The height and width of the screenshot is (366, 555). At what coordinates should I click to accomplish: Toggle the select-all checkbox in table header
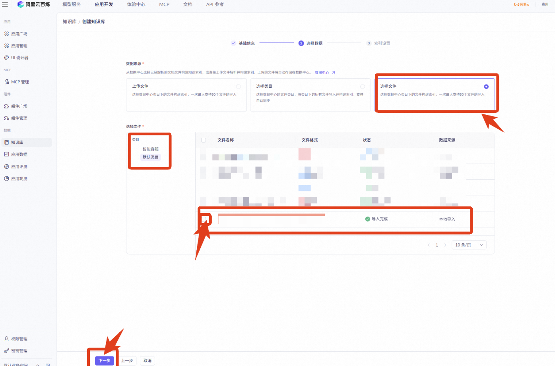204,140
